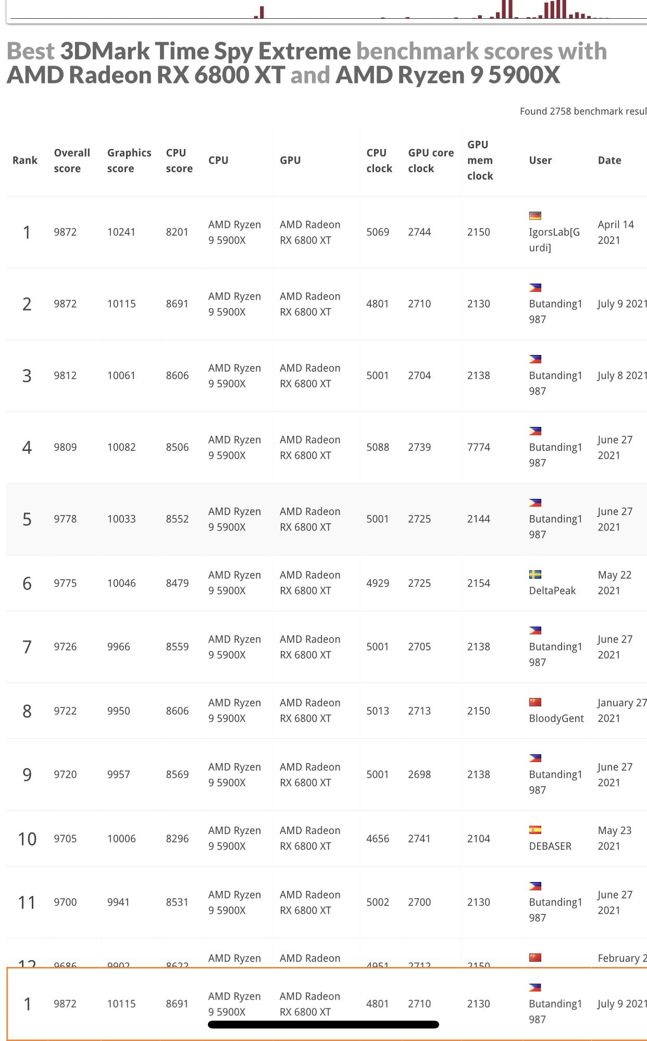Click the Spanish flag icon above DEBASER
The width and height of the screenshot is (647, 1041).
[535, 830]
